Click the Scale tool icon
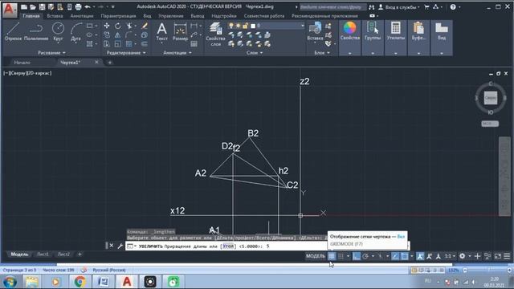 118,44
